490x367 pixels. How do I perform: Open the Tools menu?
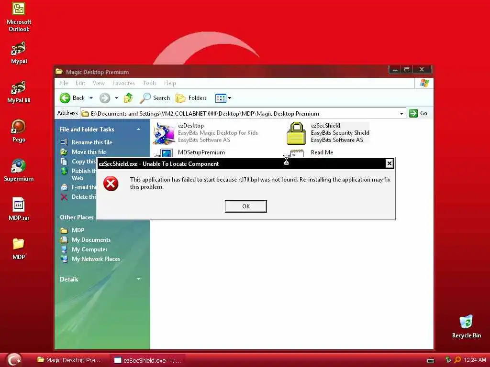149,83
